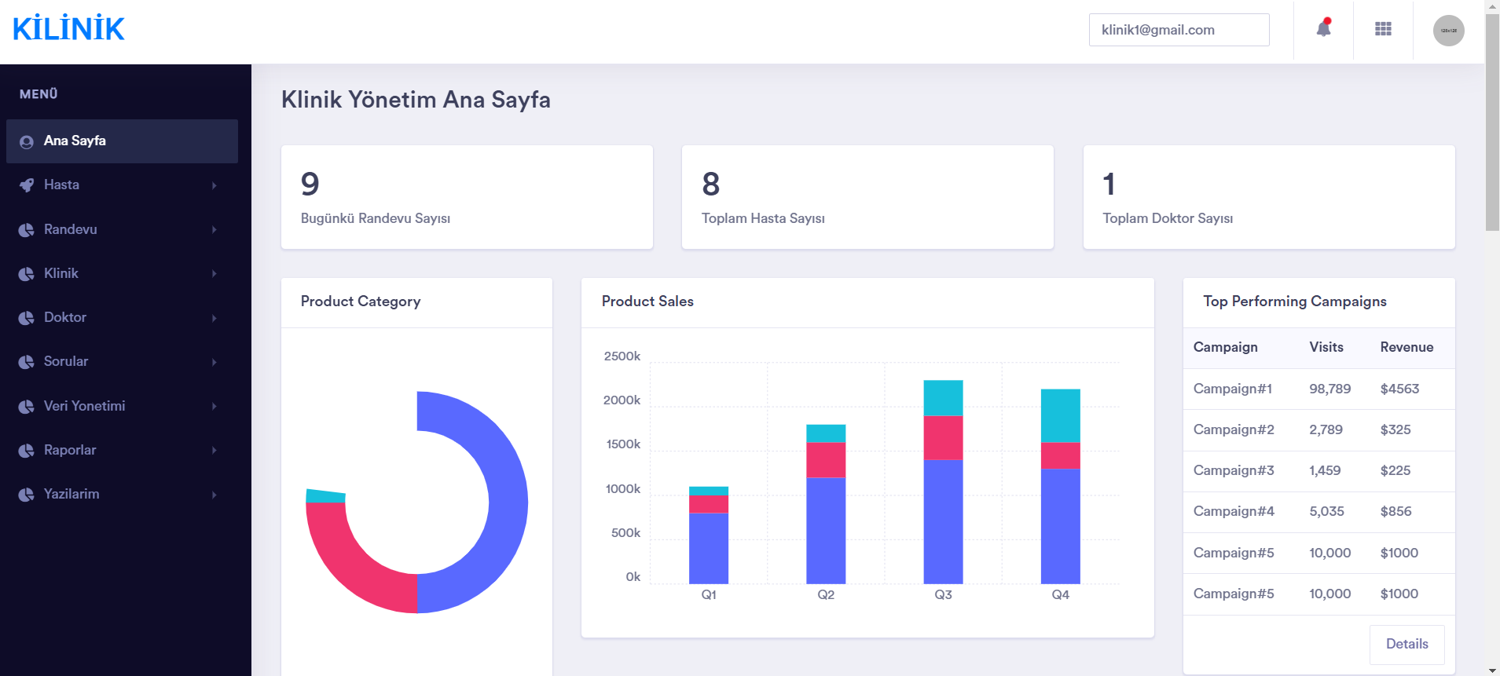Click the Revenue column header
Viewport: 1500px width, 676px height.
(x=1406, y=347)
